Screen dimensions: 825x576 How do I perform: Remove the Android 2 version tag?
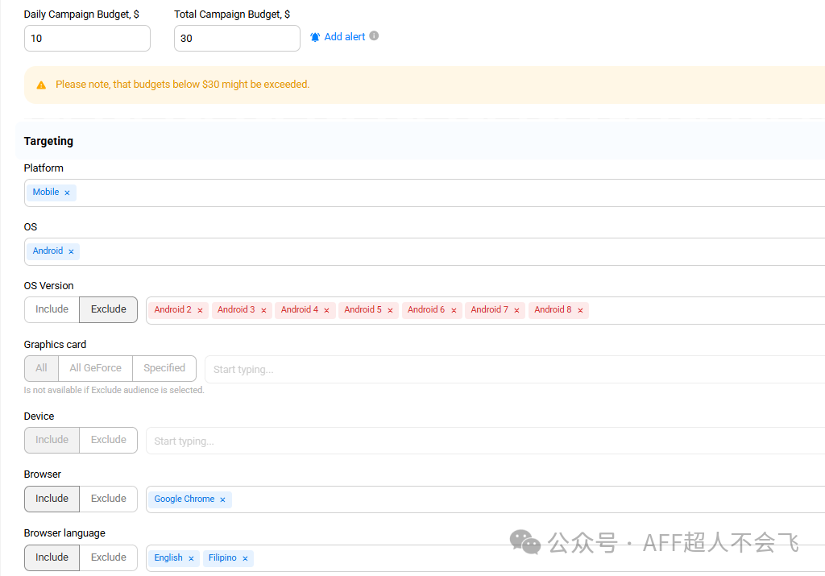tap(200, 311)
